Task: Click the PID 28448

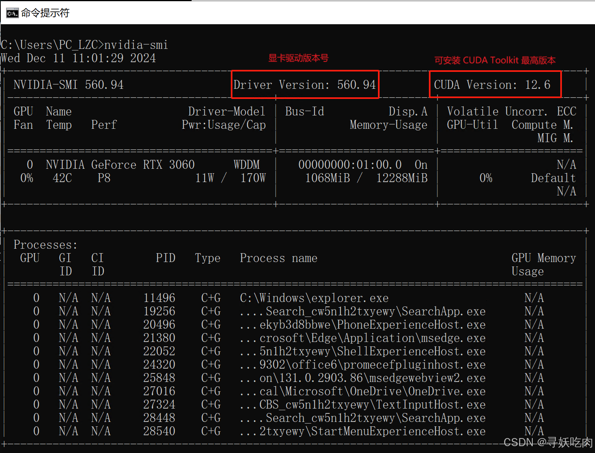Action: pyautogui.click(x=159, y=418)
